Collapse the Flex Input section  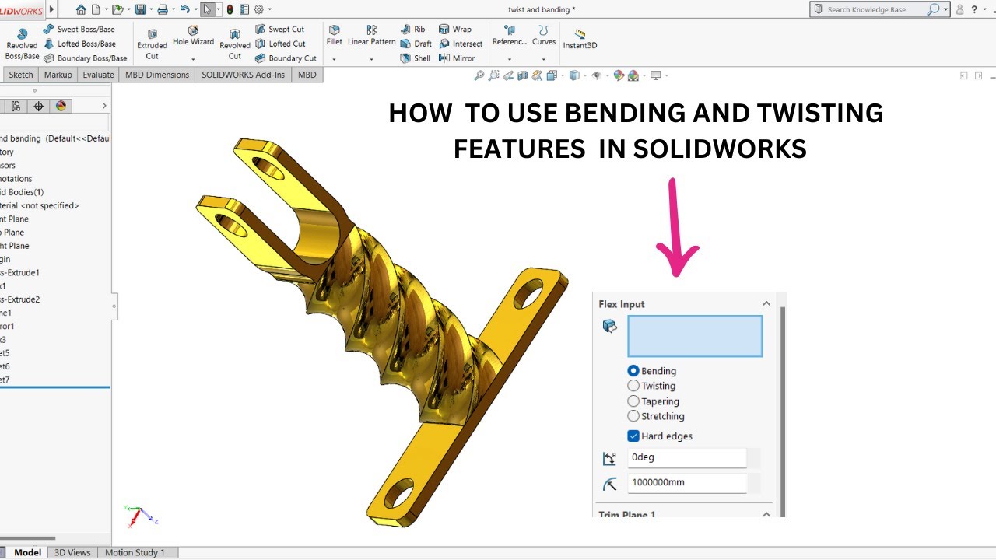[766, 304]
